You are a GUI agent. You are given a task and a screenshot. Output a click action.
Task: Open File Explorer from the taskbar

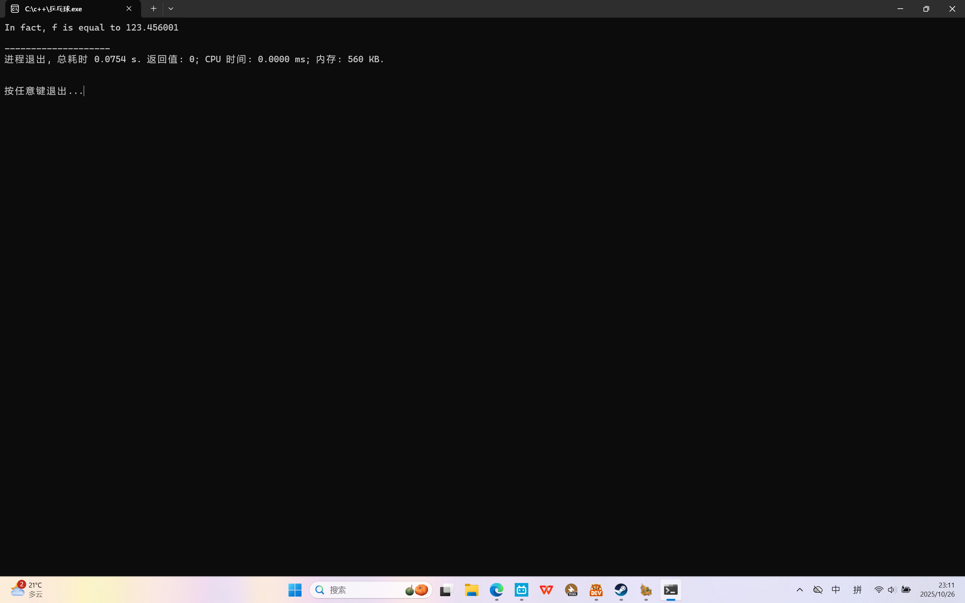point(471,589)
